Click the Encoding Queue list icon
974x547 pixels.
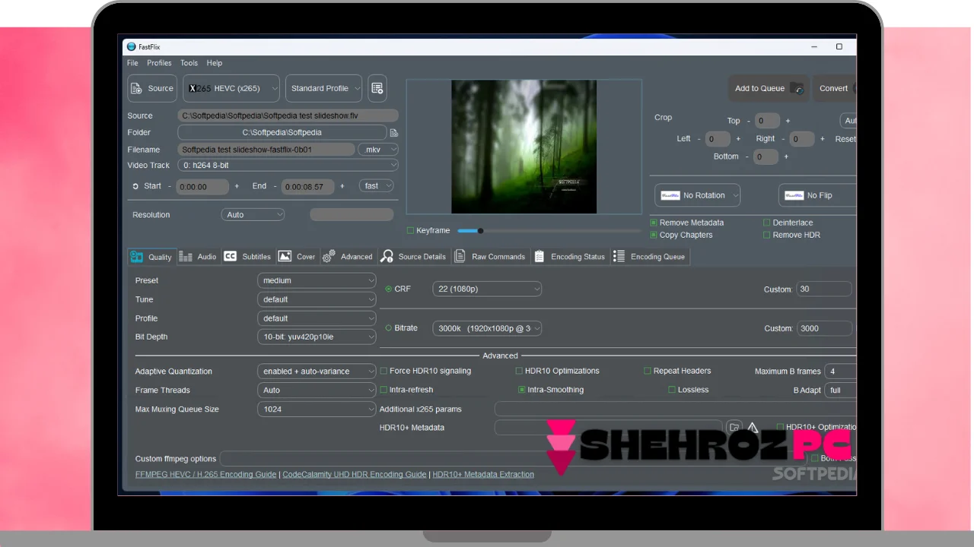[619, 257]
